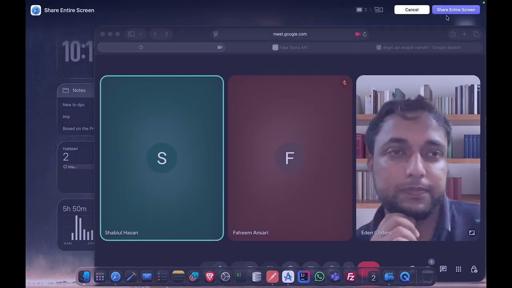Go back in Safari history

[x=155, y=34]
